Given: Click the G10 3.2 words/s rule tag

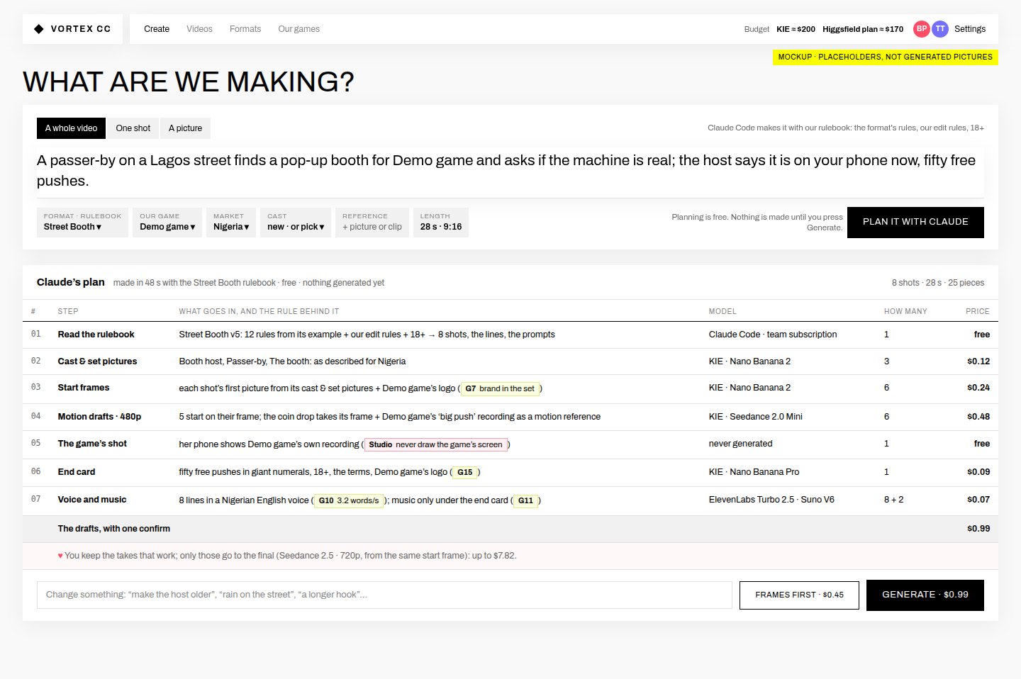Looking at the screenshot, I should click(x=349, y=500).
